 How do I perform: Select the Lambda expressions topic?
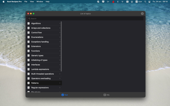tap(40, 69)
